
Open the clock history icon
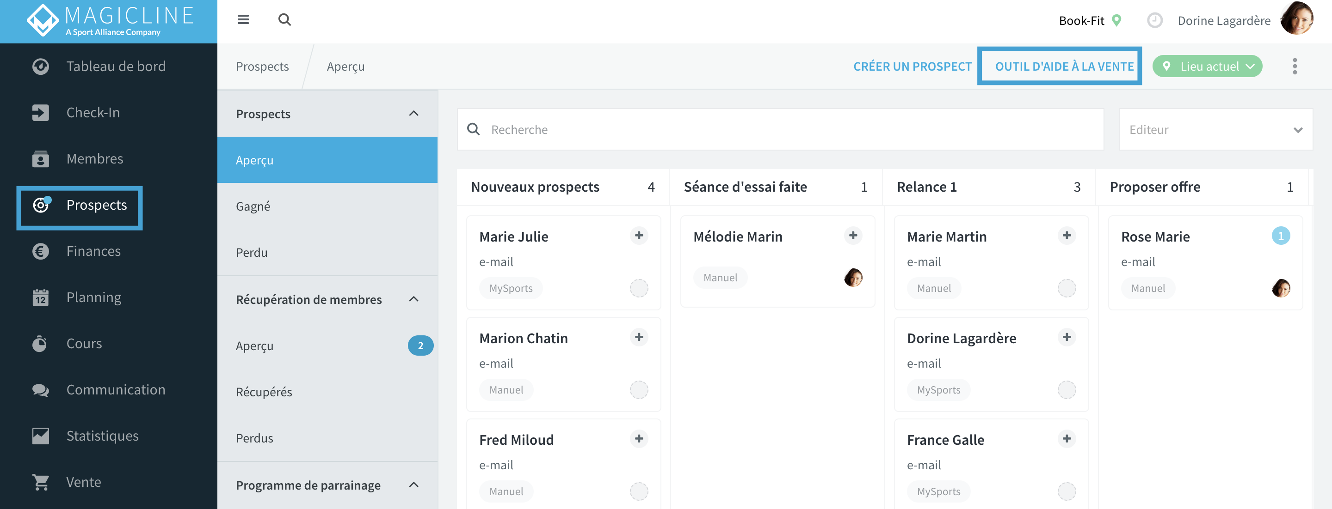pyautogui.click(x=1155, y=21)
